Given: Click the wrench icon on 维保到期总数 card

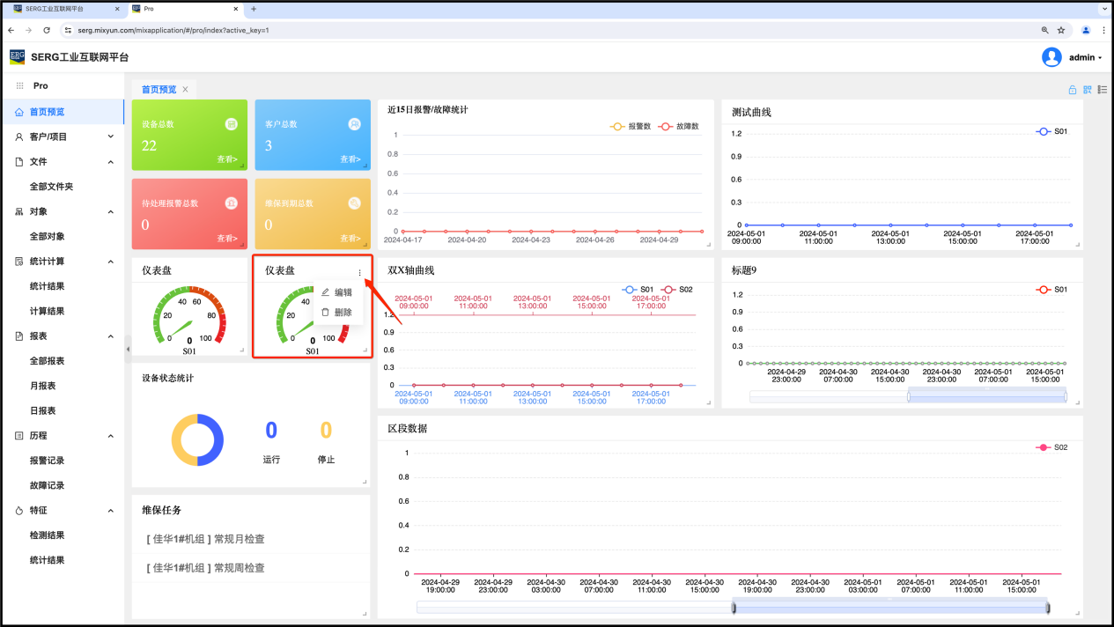Looking at the screenshot, I should click(x=354, y=203).
